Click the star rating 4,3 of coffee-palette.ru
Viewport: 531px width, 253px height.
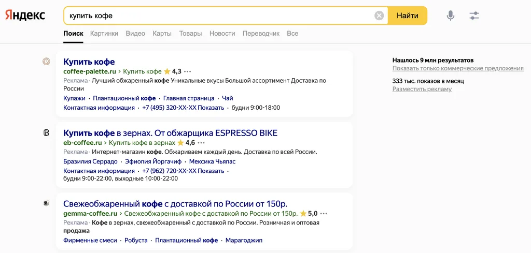pyautogui.click(x=173, y=71)
